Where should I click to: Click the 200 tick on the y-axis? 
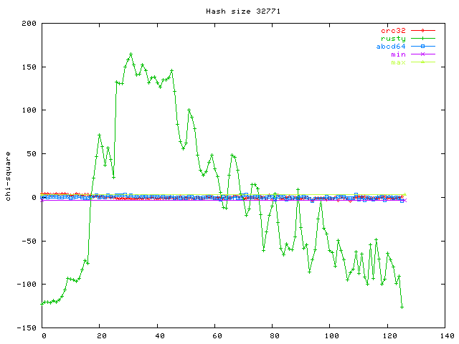pyautogui.click(x=29, y=24)
